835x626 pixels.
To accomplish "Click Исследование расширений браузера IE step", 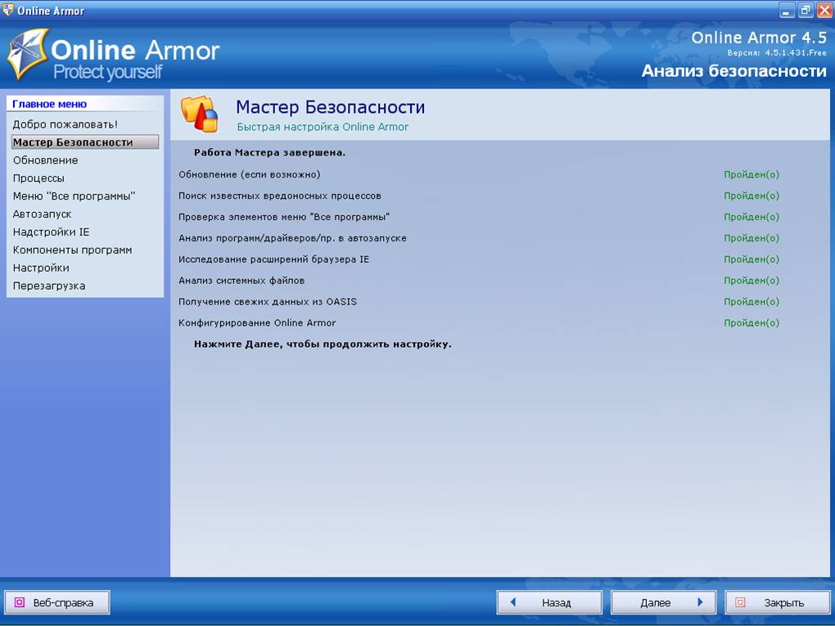I will coord(273,259).
